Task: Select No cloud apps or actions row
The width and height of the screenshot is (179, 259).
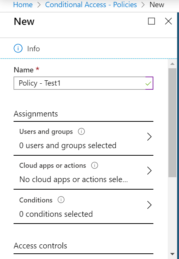Action: point(83,172)
